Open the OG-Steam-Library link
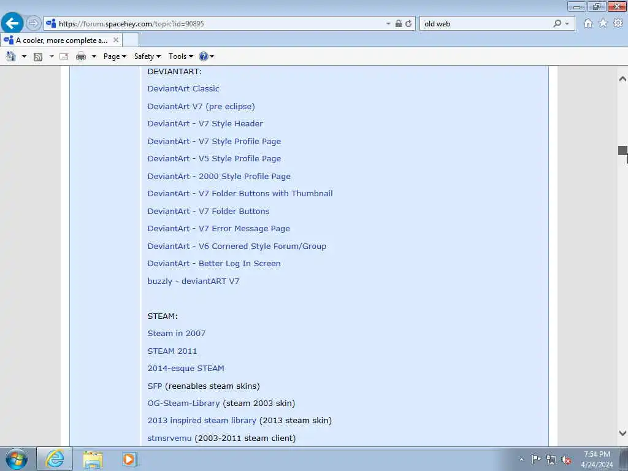This screenshot has height=471, width=628. [183, 404]
